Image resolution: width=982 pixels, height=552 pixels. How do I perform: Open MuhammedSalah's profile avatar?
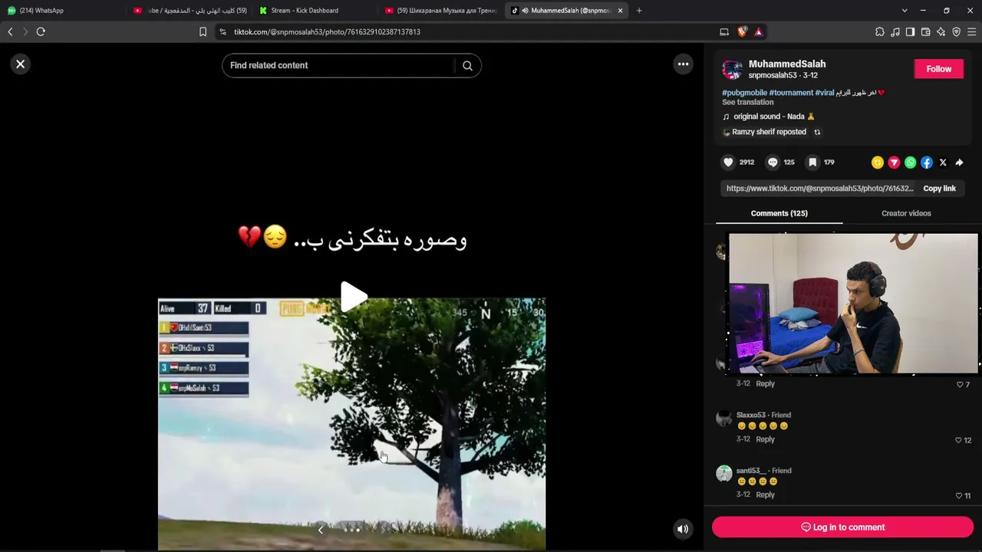(732, 70)
